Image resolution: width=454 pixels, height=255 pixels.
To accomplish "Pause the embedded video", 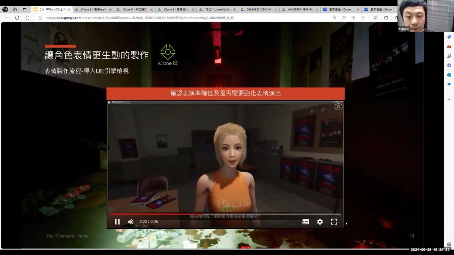I will point(117,222).
